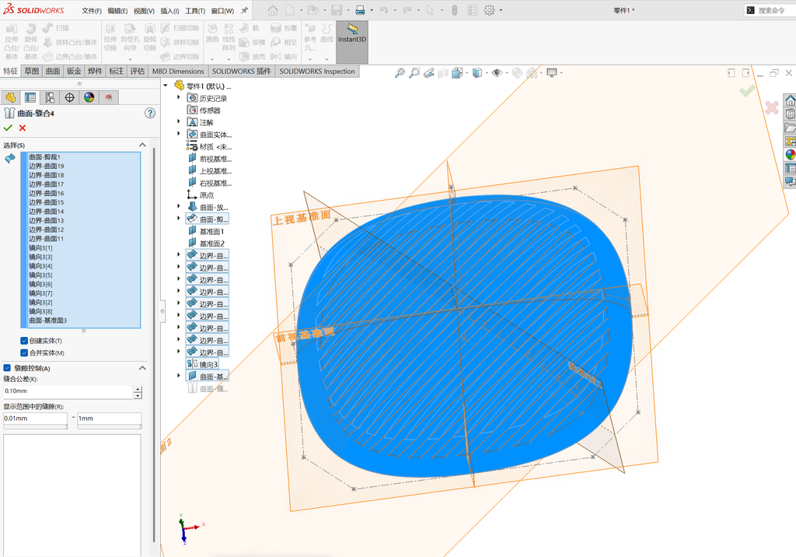Switch to the 钣金 tab
This screenshot has height=557, width=796.
coord(74,71)
